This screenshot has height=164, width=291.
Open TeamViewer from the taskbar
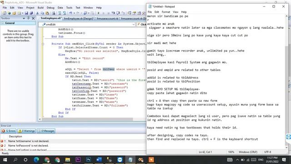[120, 160]
